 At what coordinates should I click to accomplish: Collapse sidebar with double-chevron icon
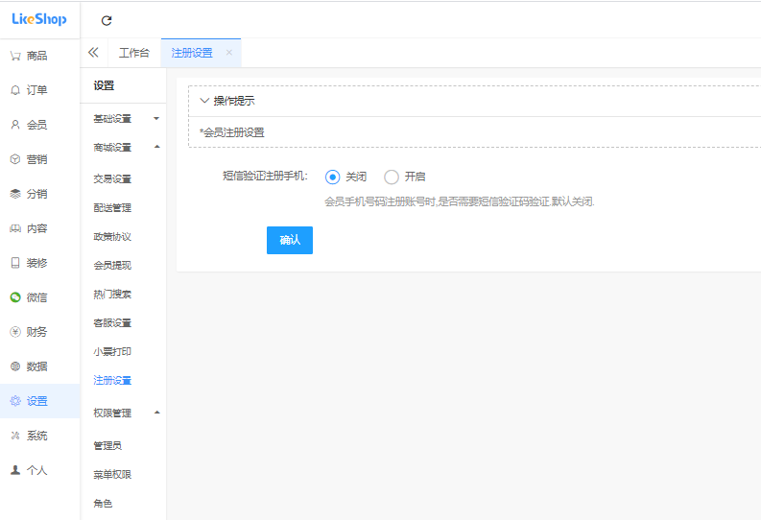(93, 53)
